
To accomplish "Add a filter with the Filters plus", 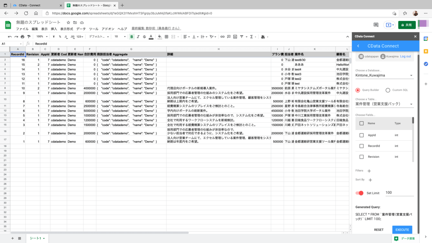I will click(369, 171).
